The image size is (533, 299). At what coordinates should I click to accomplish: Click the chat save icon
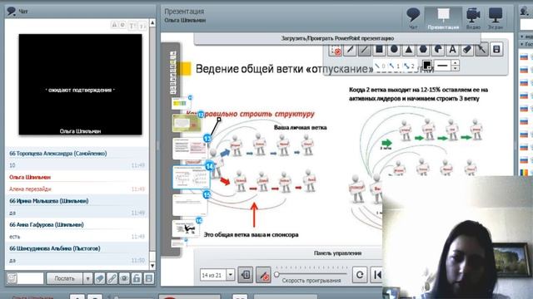(x=148, y=278)
